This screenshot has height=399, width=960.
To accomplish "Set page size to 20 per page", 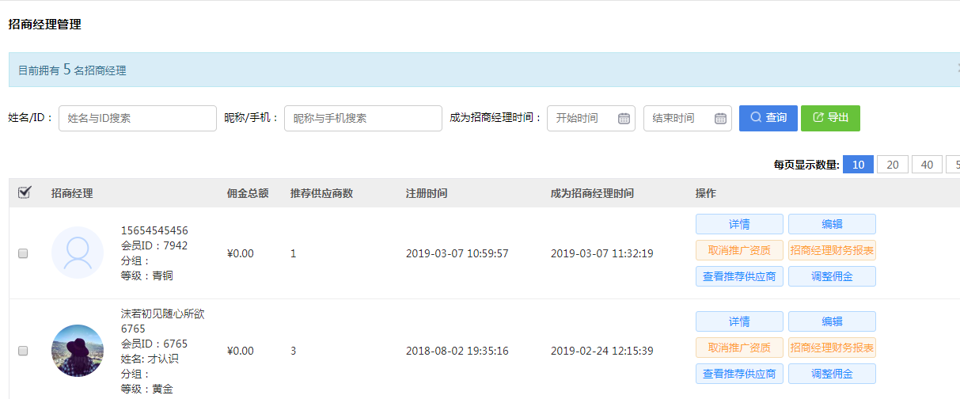I will [892, 165].
